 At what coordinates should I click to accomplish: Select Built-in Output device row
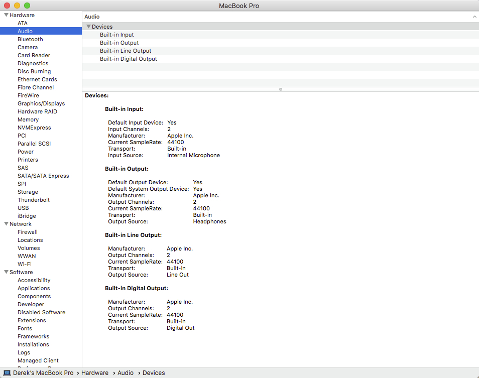pos(281,43)
